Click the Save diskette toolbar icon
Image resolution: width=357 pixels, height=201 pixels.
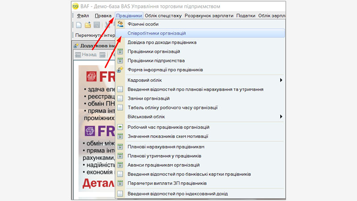point(96,25)
